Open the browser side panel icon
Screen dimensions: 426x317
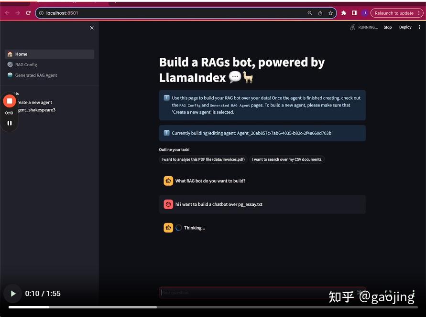(x=354, y=13)
